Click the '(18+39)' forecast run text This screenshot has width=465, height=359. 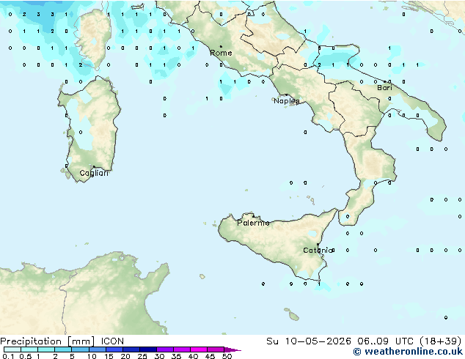[x=441, y=341]
